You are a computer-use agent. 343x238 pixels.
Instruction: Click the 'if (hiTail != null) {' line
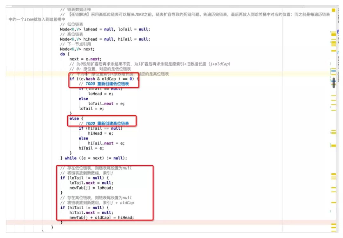(x=84, y=208)
